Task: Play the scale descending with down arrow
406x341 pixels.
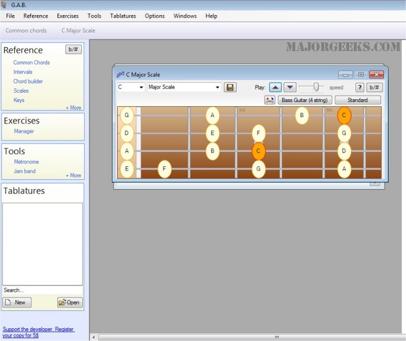Action: 290,87
